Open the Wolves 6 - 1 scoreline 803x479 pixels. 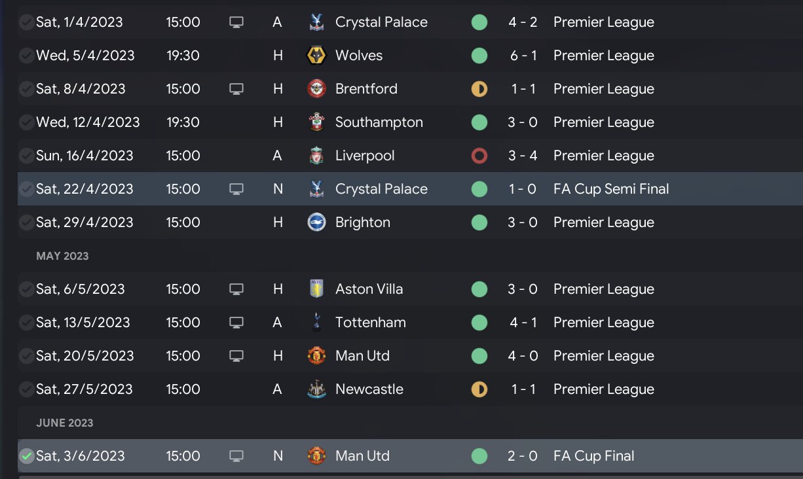pos(523,56)
